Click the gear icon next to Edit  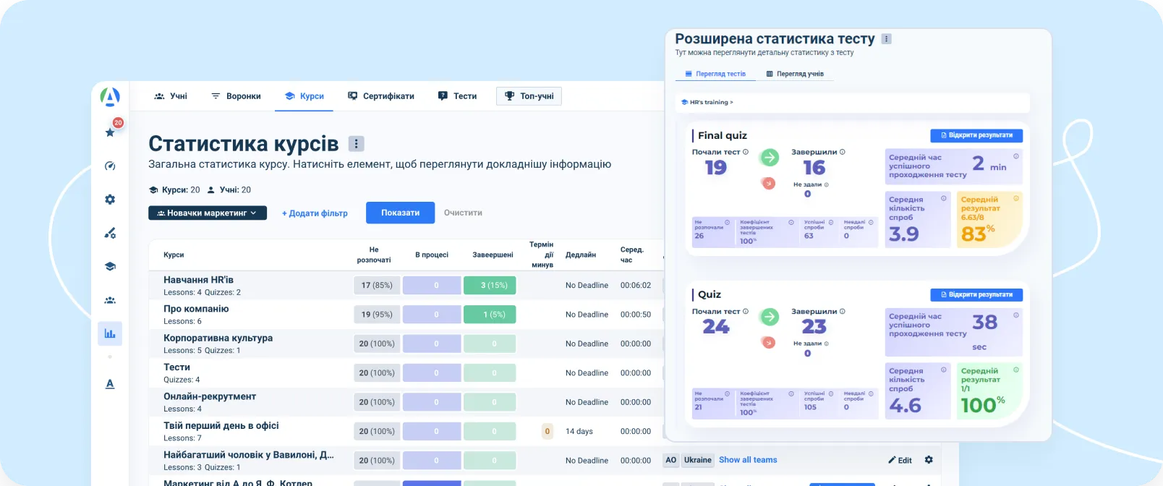click(x=929, y=460)
